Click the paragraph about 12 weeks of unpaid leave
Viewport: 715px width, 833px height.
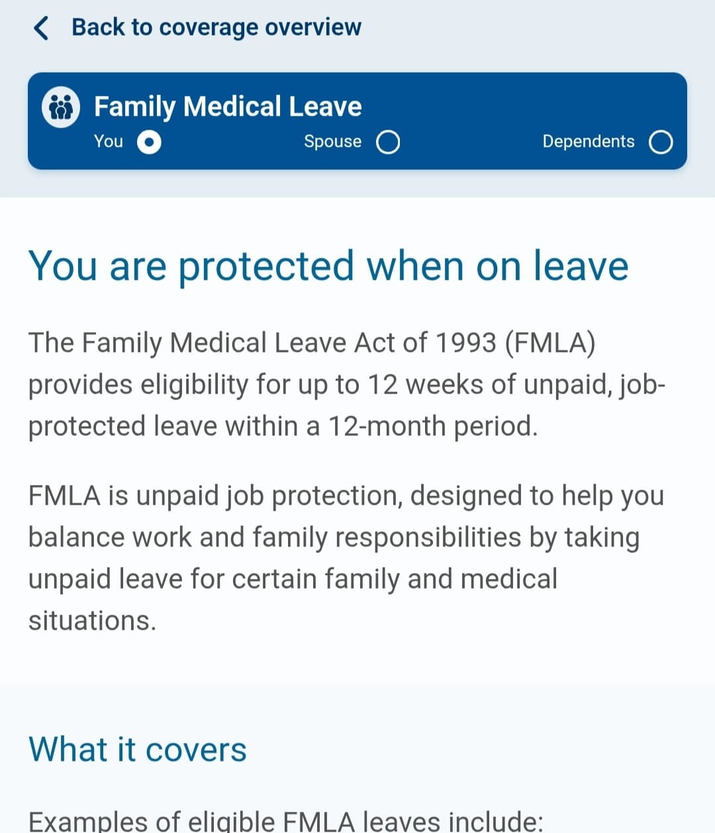pos(347,384)
